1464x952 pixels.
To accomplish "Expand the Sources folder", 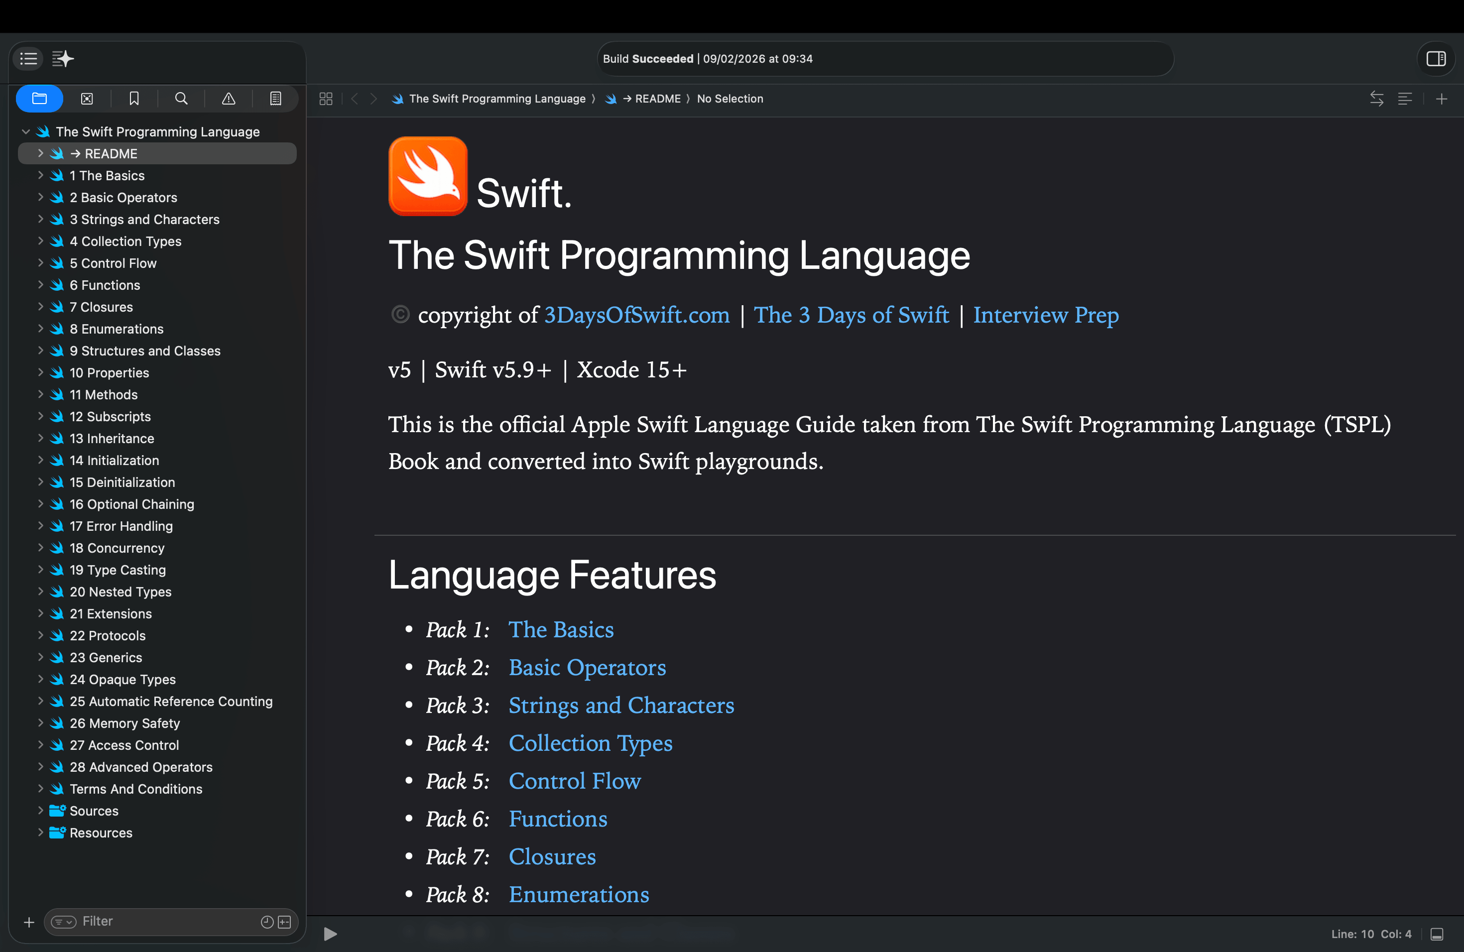I will click(41, 811).
